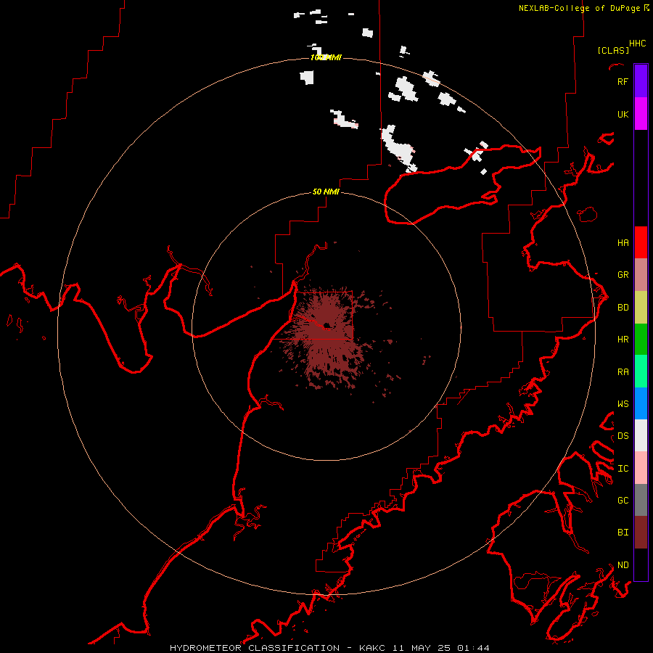Click the ND legend label
Viewport: 653px width, 653px height.
pyautogui.click(x=623, y=564)
